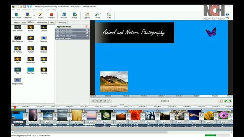This screenshot has width=244, height=137.
Task: Launch the slideshow Wizard
Action: 40,16
